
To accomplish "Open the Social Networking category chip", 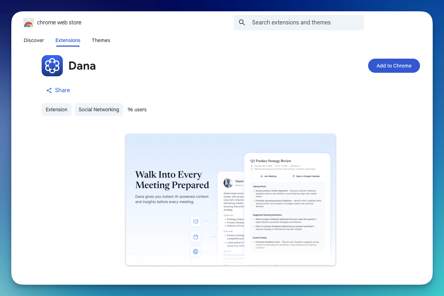I will point(99,109).
